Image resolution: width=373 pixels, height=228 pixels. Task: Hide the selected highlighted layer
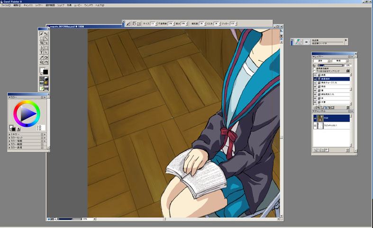coord(315,79)
